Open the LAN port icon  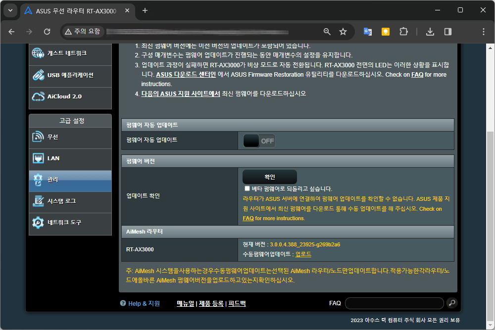38,158
